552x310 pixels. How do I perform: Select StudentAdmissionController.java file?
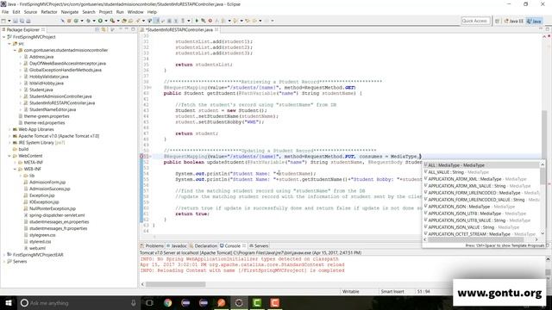[x=60, y=96]
